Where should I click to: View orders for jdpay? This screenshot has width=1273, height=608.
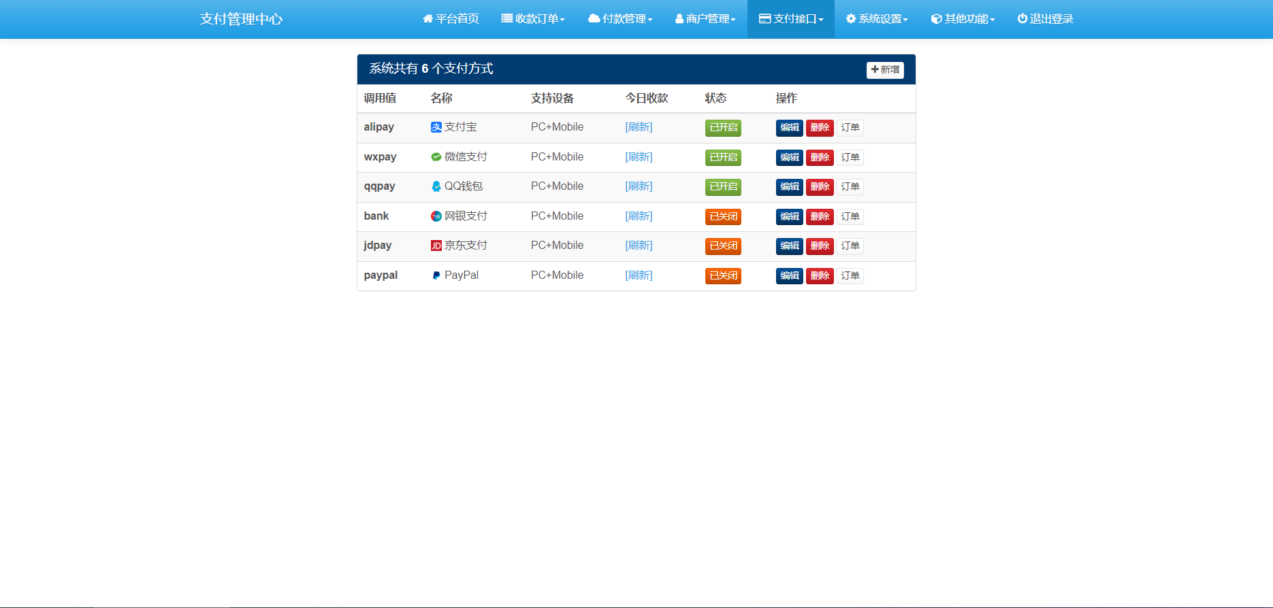pyautogui.click(x=850, y=246)
